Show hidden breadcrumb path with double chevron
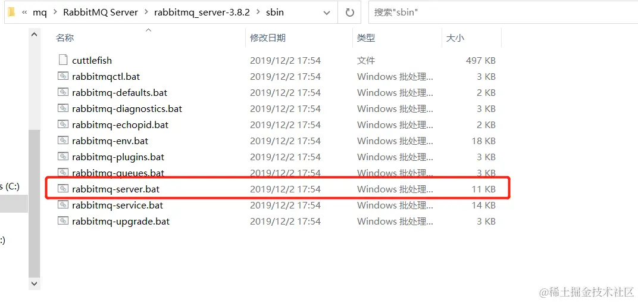This screenshot has width=638, height=302. point(24,13)
